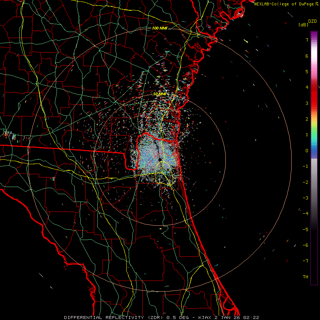Click the 3 value on color scale
The width and height of the screenshot is (320, 320).
[307, 103]
